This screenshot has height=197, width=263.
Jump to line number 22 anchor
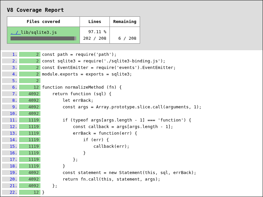13,192
